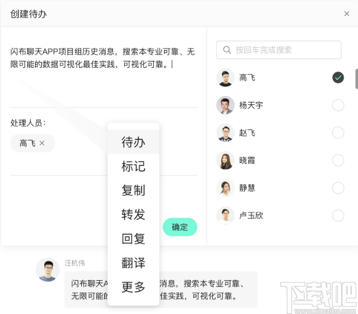Click the search magnifier icon

click(x=227, y=50)
